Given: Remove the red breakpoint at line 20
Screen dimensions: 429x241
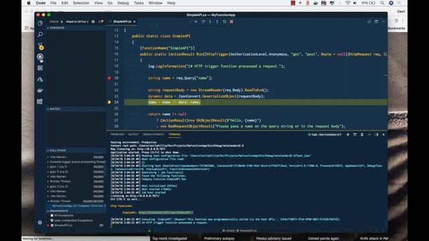Looking at the screenshot, I should coord(109,78).
